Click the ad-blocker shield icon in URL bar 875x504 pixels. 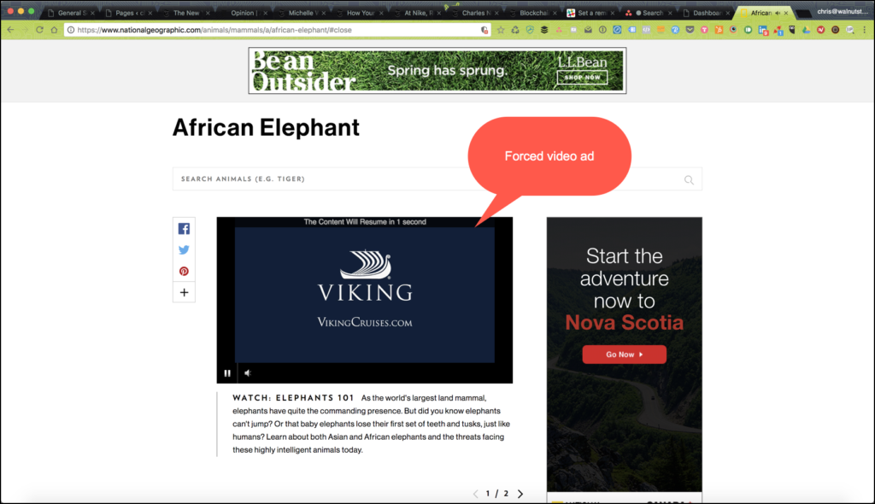pyautogui.click(x=484, y=30)
